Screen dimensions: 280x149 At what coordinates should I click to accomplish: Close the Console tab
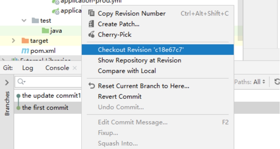(75, 68)
